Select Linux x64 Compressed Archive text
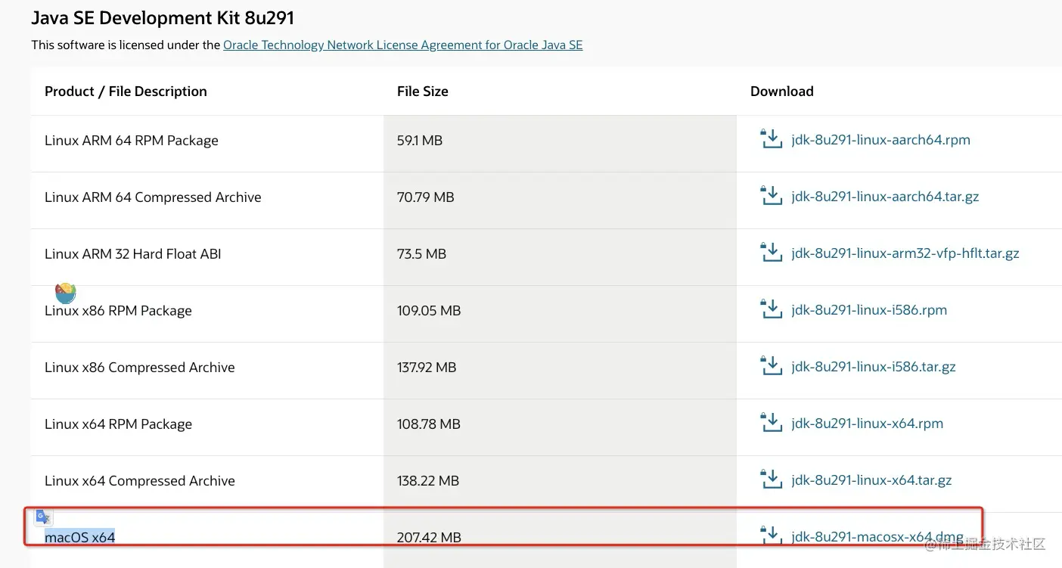Screen dimensions: 1062x568 (x=140, y=481)
